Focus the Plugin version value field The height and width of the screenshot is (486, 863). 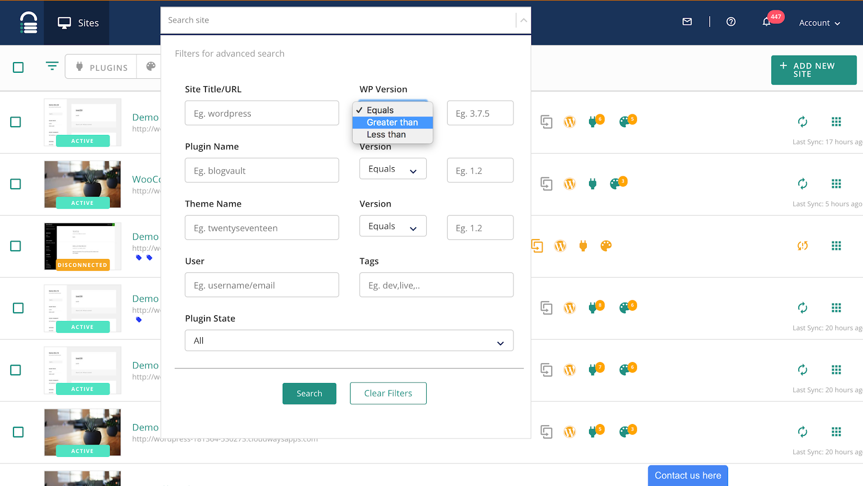(480, 170)
